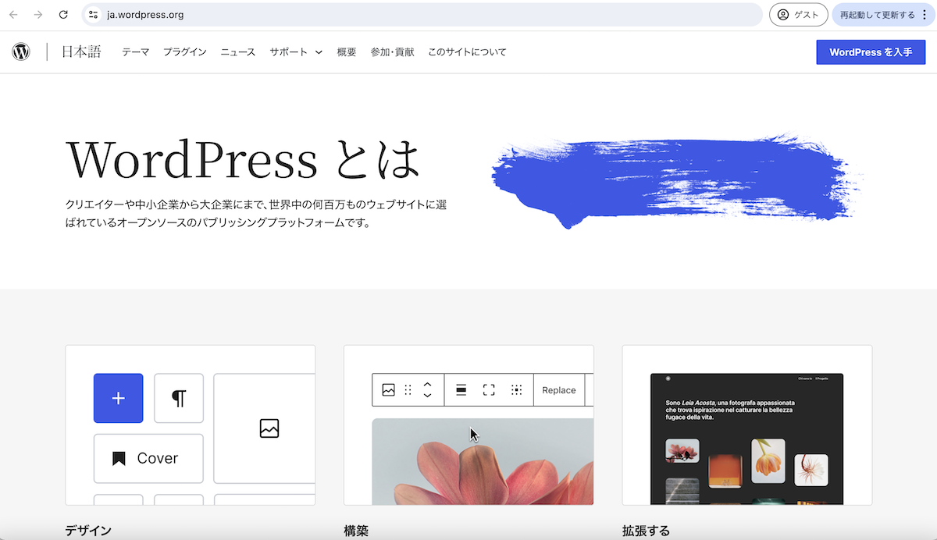Click the move up/down arrows control
Image resolution: width=937 pixels, height=540 pixels.
click(x=427, y=390)
